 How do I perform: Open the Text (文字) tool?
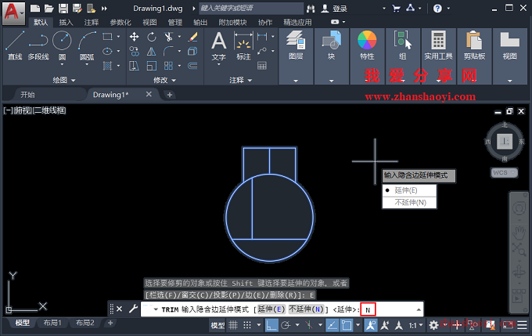coord(219,46)
